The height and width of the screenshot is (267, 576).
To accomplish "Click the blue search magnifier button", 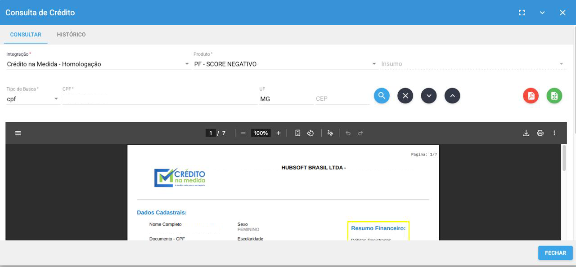I will click(382, 96).
